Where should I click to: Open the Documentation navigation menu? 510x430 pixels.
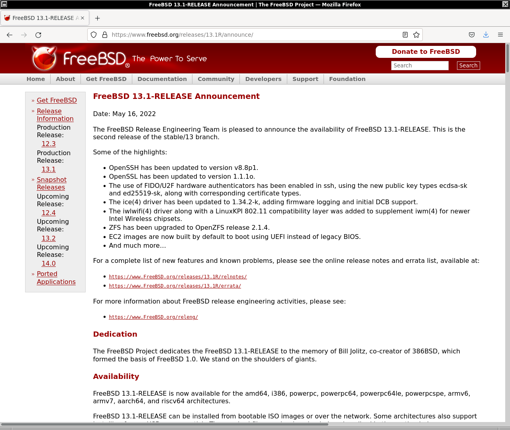coord(162,79)
